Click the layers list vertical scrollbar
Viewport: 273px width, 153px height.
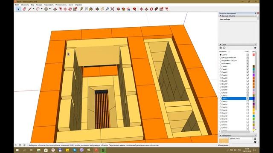256,91
